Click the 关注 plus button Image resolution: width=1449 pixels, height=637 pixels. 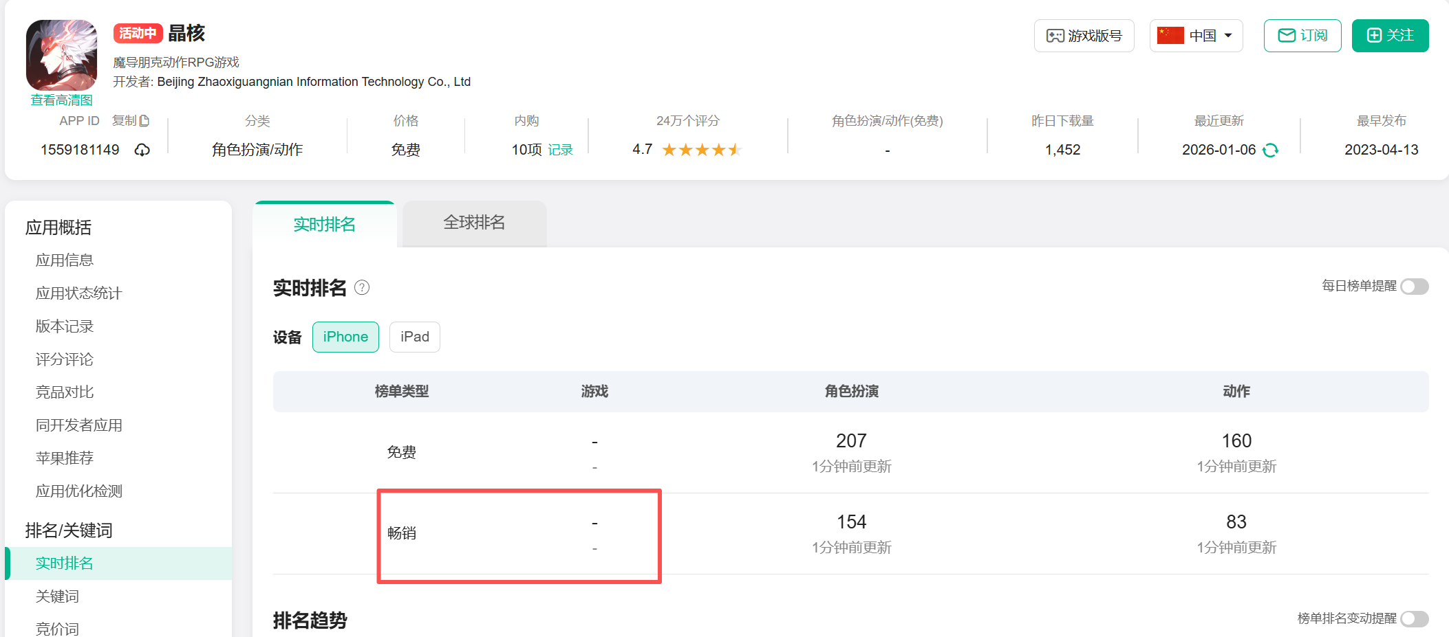[1390, 36]
